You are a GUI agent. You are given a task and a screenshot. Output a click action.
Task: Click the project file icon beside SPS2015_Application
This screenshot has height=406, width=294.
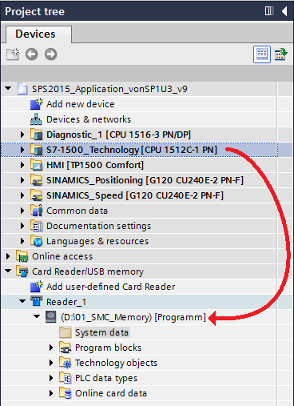[x=22, y=89]
